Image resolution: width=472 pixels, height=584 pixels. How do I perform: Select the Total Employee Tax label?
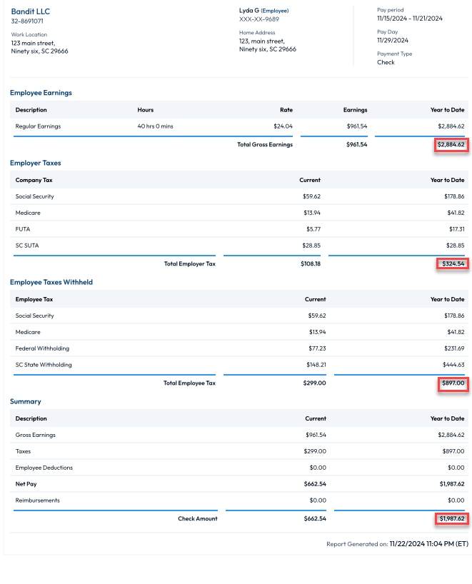tap(189, 383)
